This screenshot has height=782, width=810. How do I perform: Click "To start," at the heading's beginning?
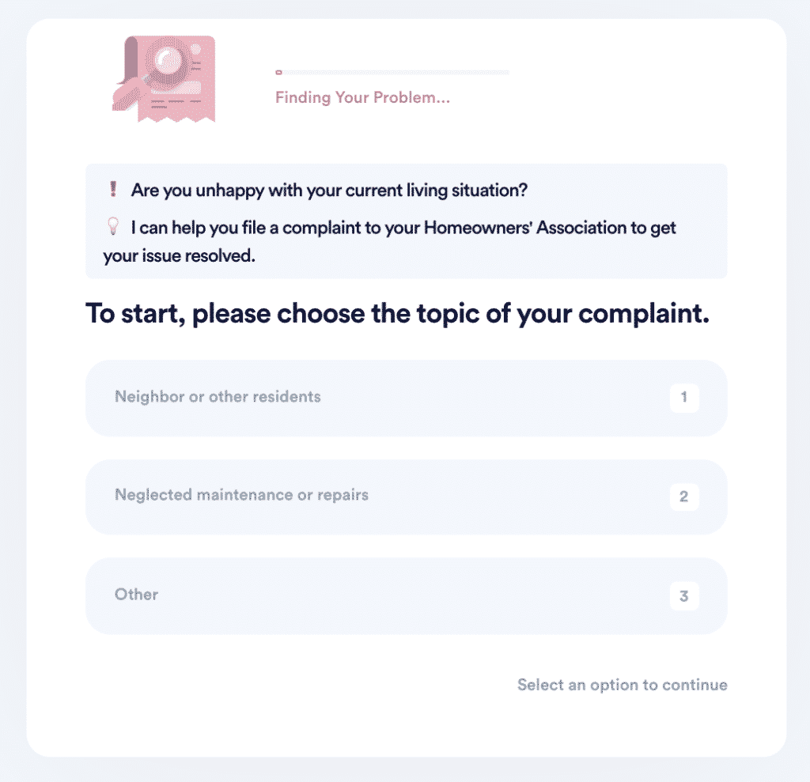(x=134, y=314)
